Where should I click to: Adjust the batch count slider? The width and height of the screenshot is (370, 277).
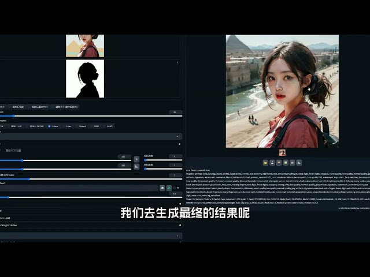click(163, 160)
